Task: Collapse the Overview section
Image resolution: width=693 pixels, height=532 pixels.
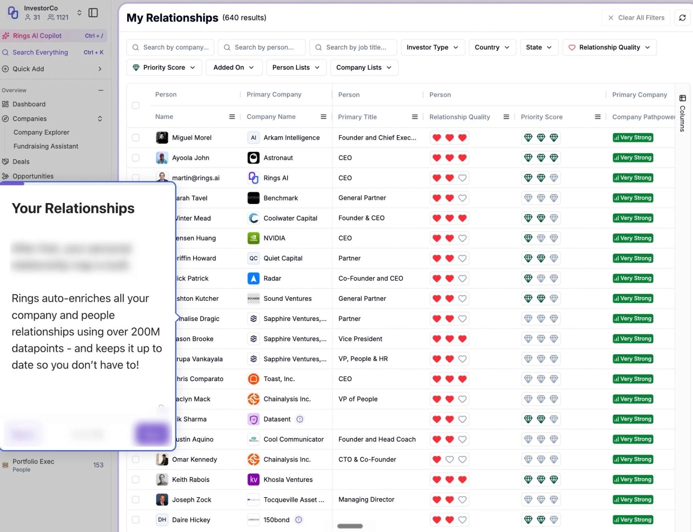Action: click(100, 90)
